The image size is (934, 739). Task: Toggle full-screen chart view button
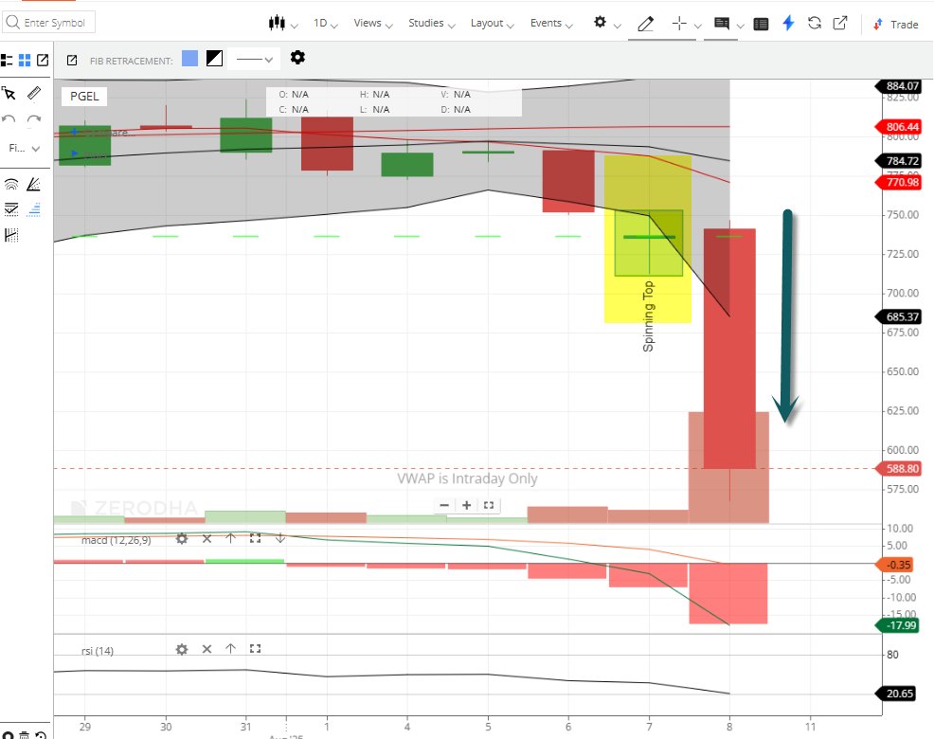click(x=489, y=505)
